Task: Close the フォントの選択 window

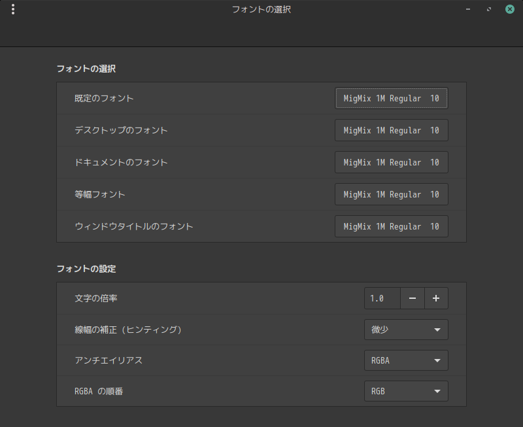Action: point(509,9)
